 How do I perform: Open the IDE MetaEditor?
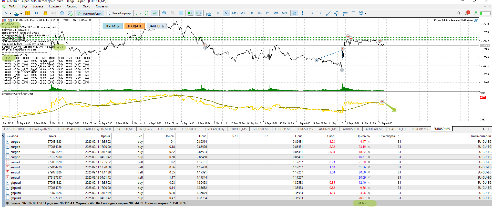37,13
